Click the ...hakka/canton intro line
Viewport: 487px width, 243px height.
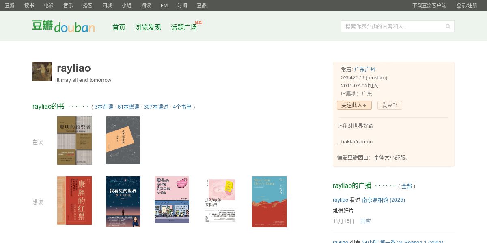(x=355, y=142)
